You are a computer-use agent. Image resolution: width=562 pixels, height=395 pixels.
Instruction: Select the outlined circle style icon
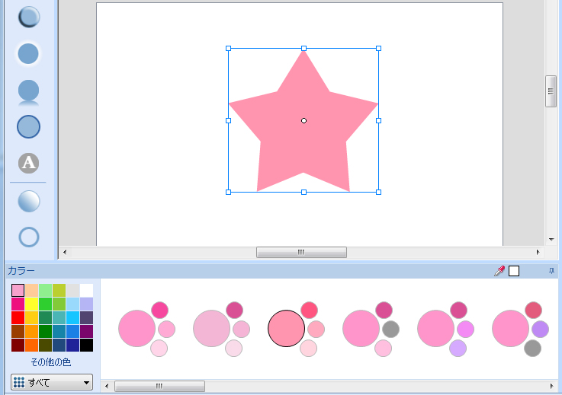(x=29, y=126)
